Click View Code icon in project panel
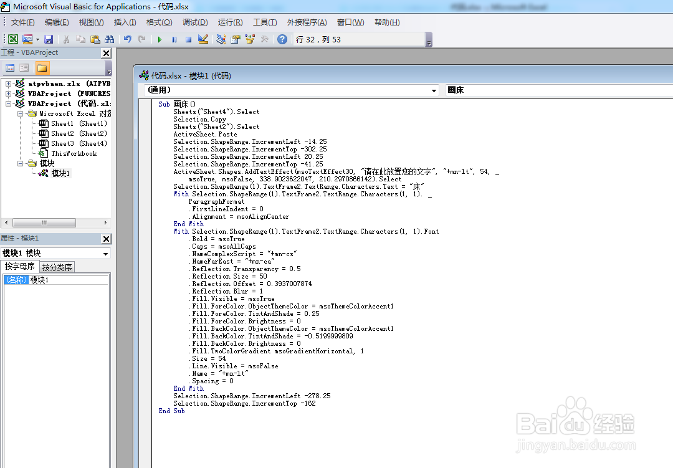 coord(10,68)
